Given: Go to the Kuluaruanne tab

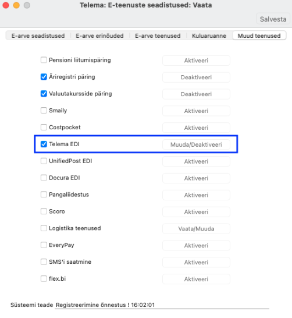Looking at the screenshot, I should click(x=209, y=36).
